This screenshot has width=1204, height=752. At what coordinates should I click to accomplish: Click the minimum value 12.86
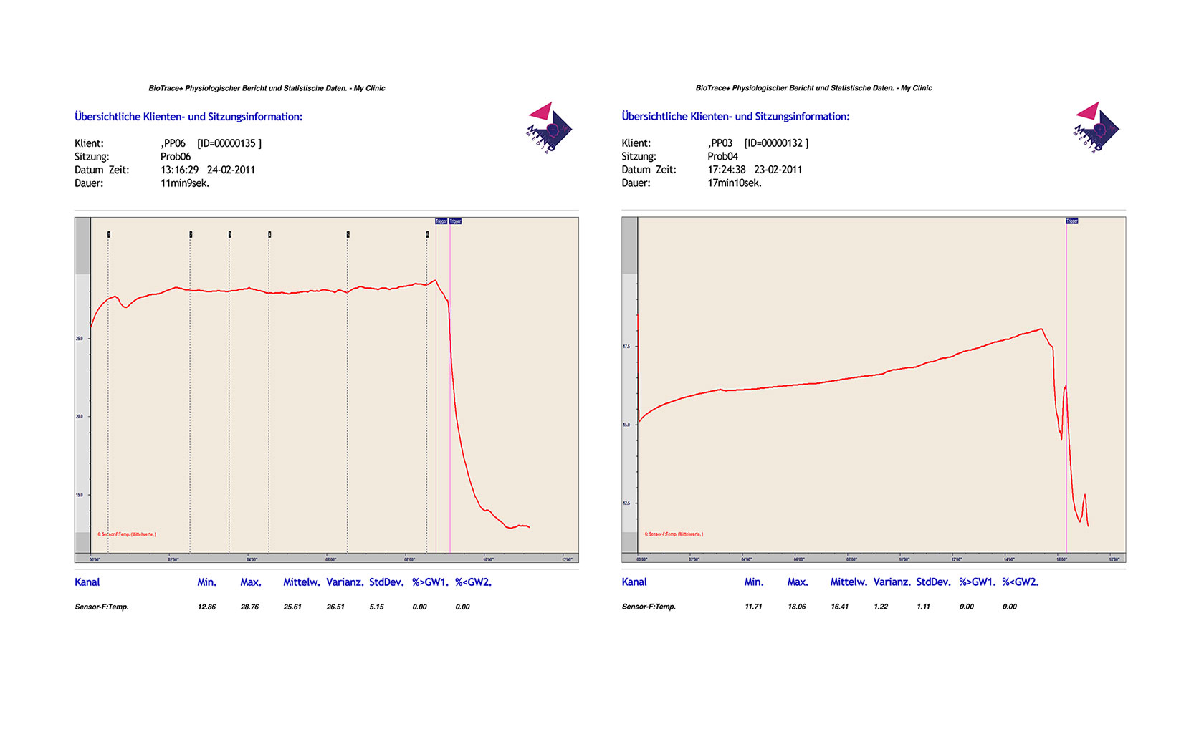[206, 607]
